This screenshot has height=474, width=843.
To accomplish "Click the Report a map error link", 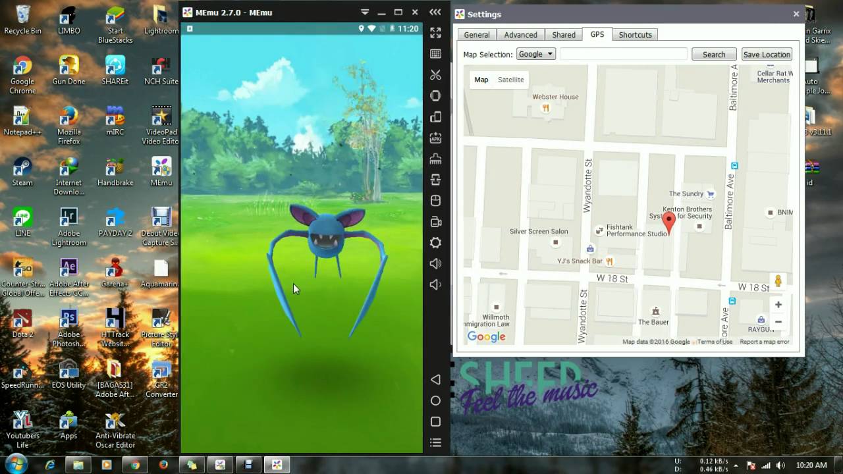I will 764,342.
